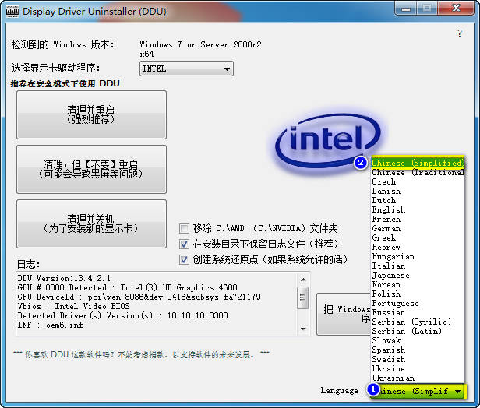Pick Japanese in the language list
The height and width of the screenshot is (408, 480).
[x=418, y=276]
